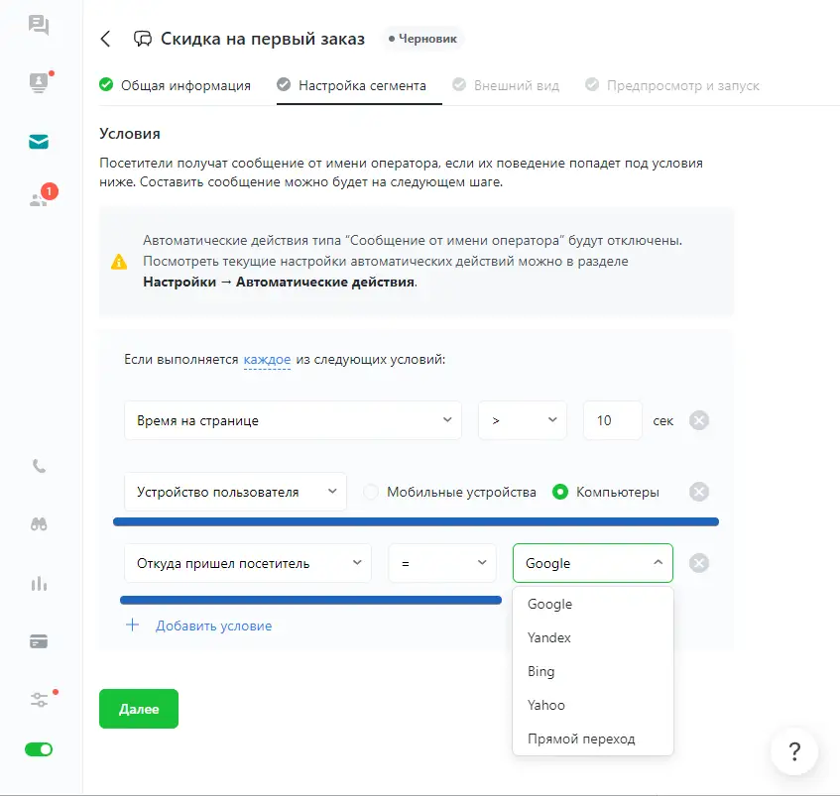The height and width of the screenshot is (796, 840).
Task: Open the statistics bar chart icon
Action: pyautogui.click(x=39, y=583)
